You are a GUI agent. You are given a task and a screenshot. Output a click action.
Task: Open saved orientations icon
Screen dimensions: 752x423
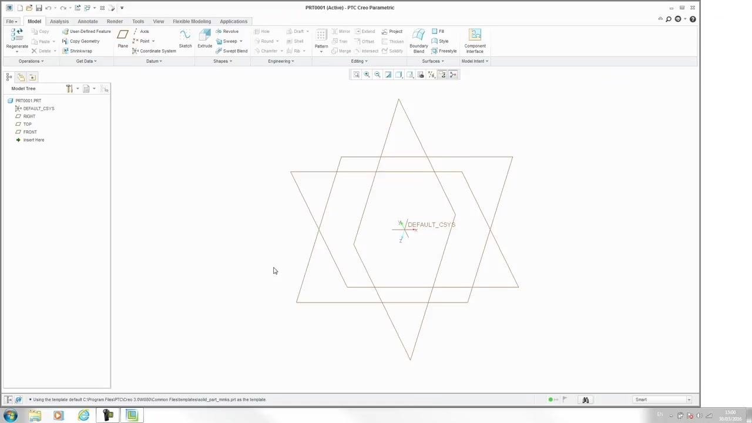(410, 75)
